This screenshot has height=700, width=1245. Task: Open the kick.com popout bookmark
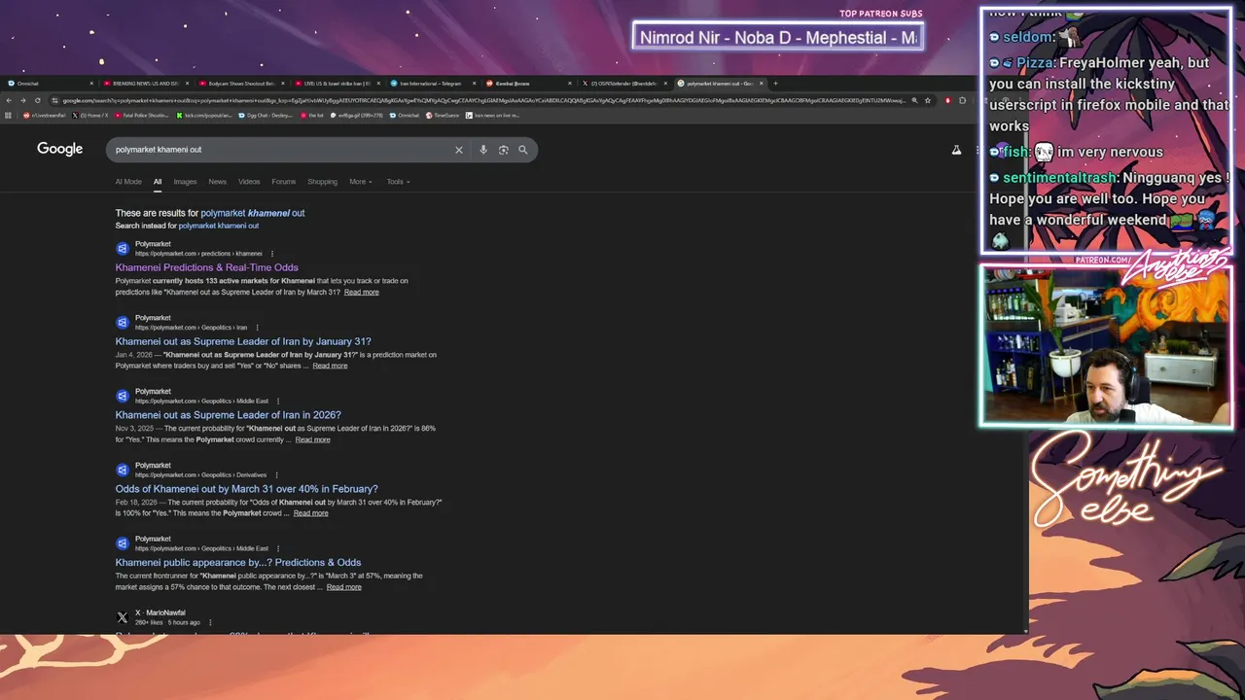pos(203,115)
